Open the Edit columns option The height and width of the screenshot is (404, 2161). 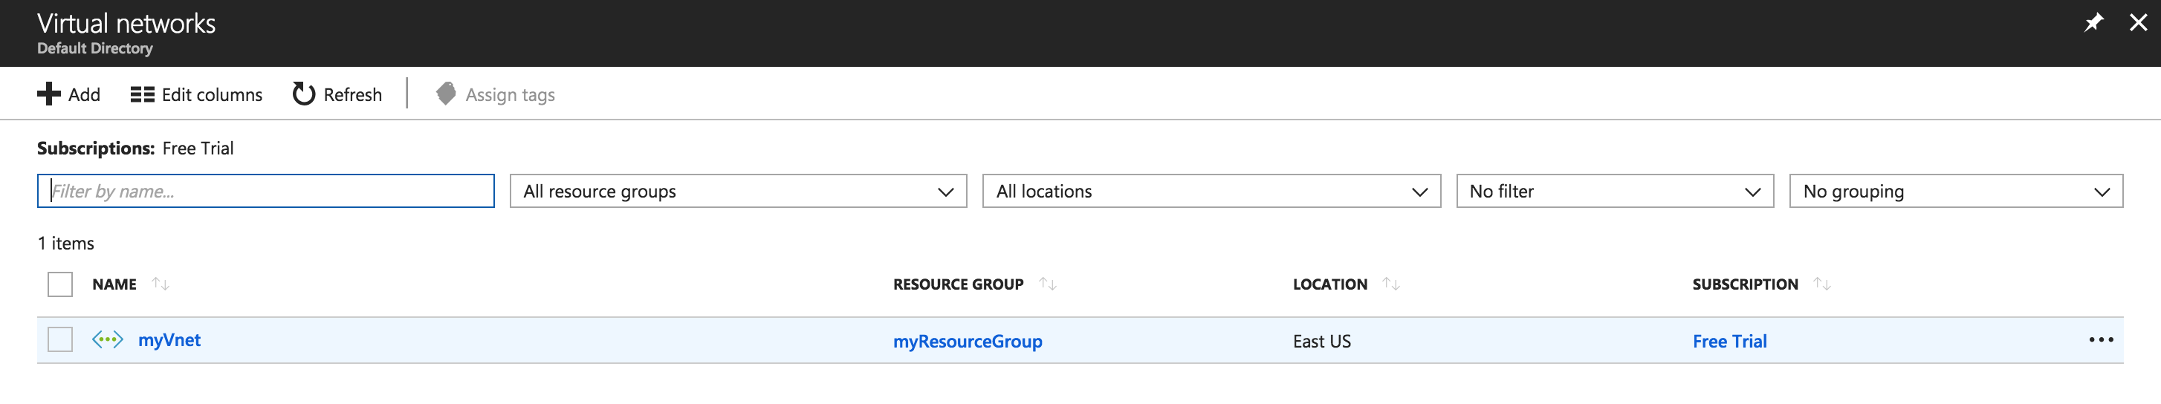pyautogui.click(x=196, y=95)
